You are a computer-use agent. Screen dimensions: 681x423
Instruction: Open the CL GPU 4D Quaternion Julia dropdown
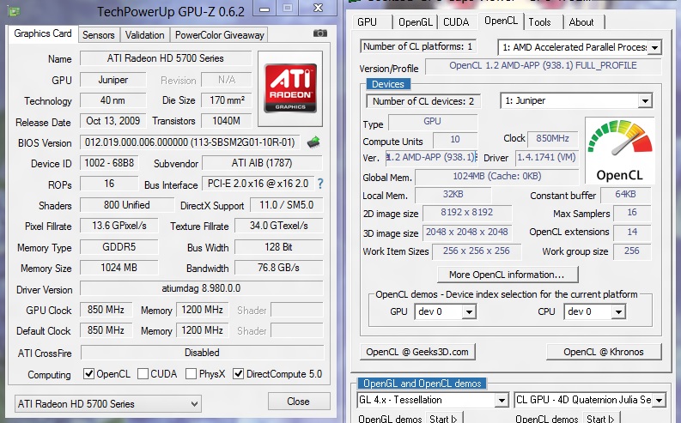pos(590,400)
